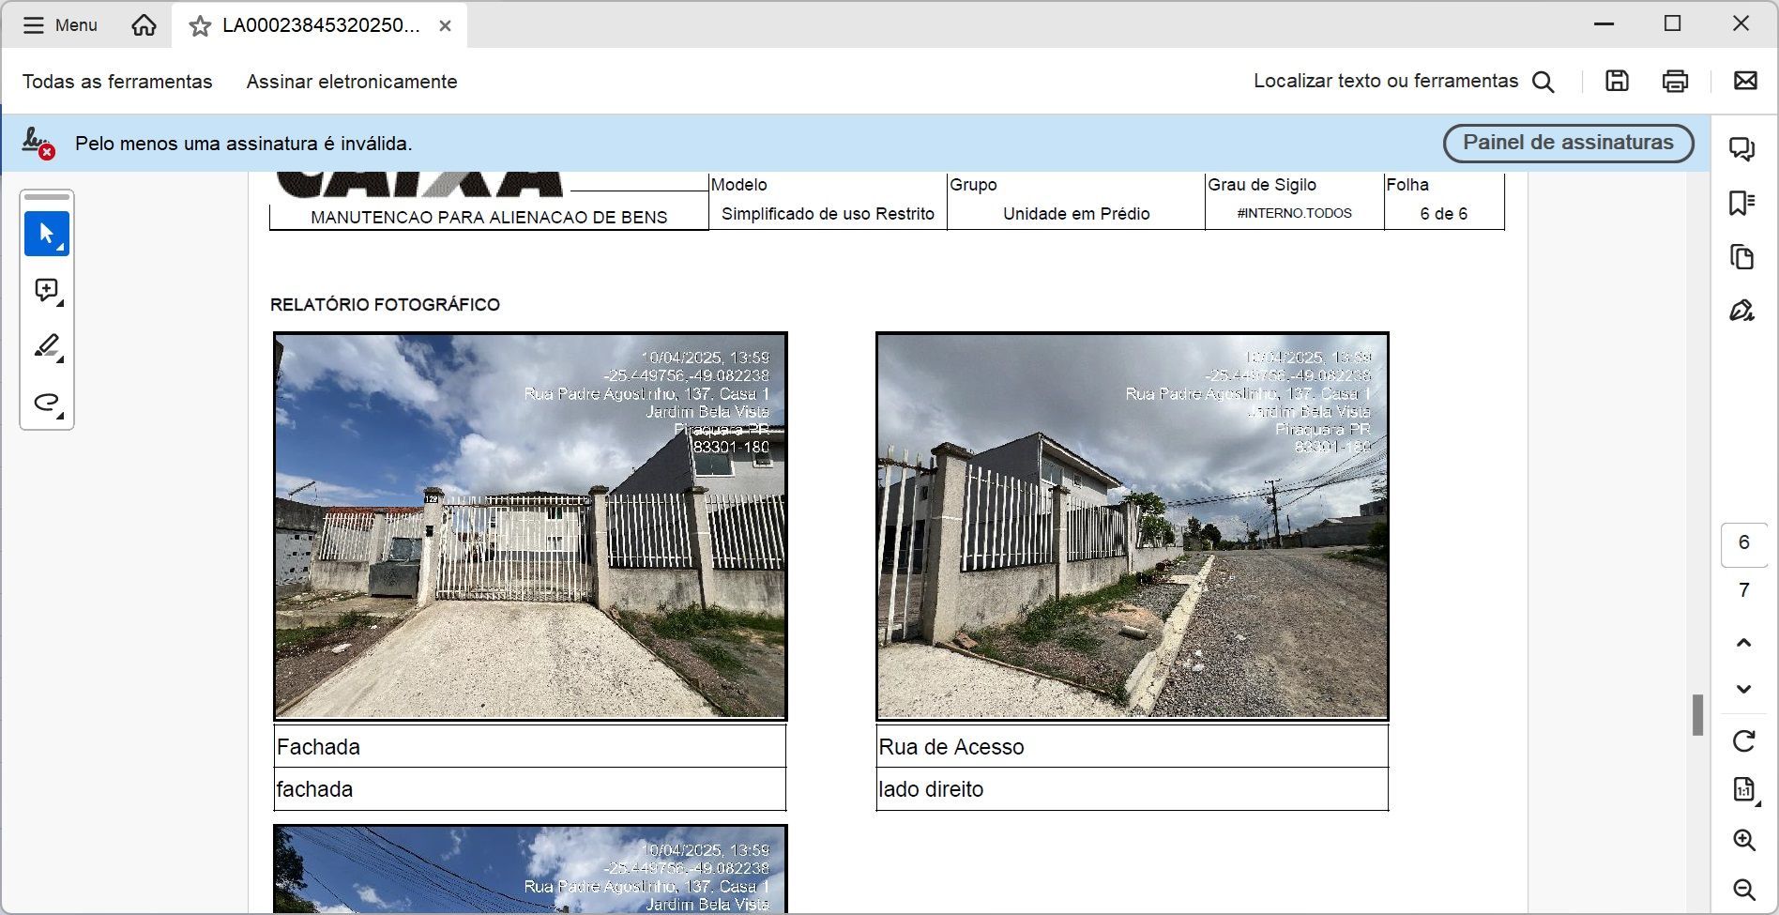This screenshot has height=915, width=1779.
Task: Switch to the LA00023845320250 tab
Action: click(321, 25)
